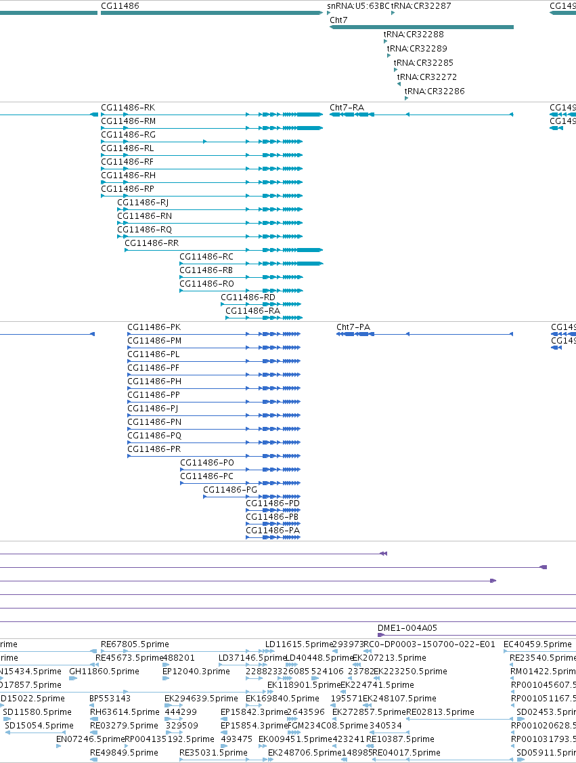The width and height of the screenshot is (576, 763).
Task: Select protein CG11486-PF
Action: [153, 368]
